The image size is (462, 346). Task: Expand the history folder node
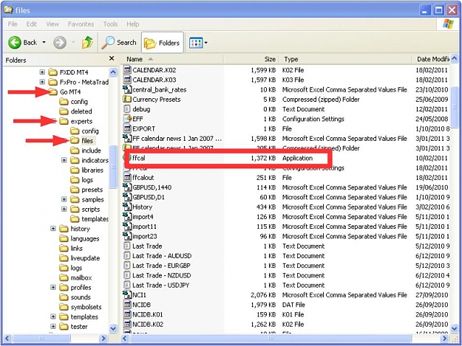click(53, 229)
